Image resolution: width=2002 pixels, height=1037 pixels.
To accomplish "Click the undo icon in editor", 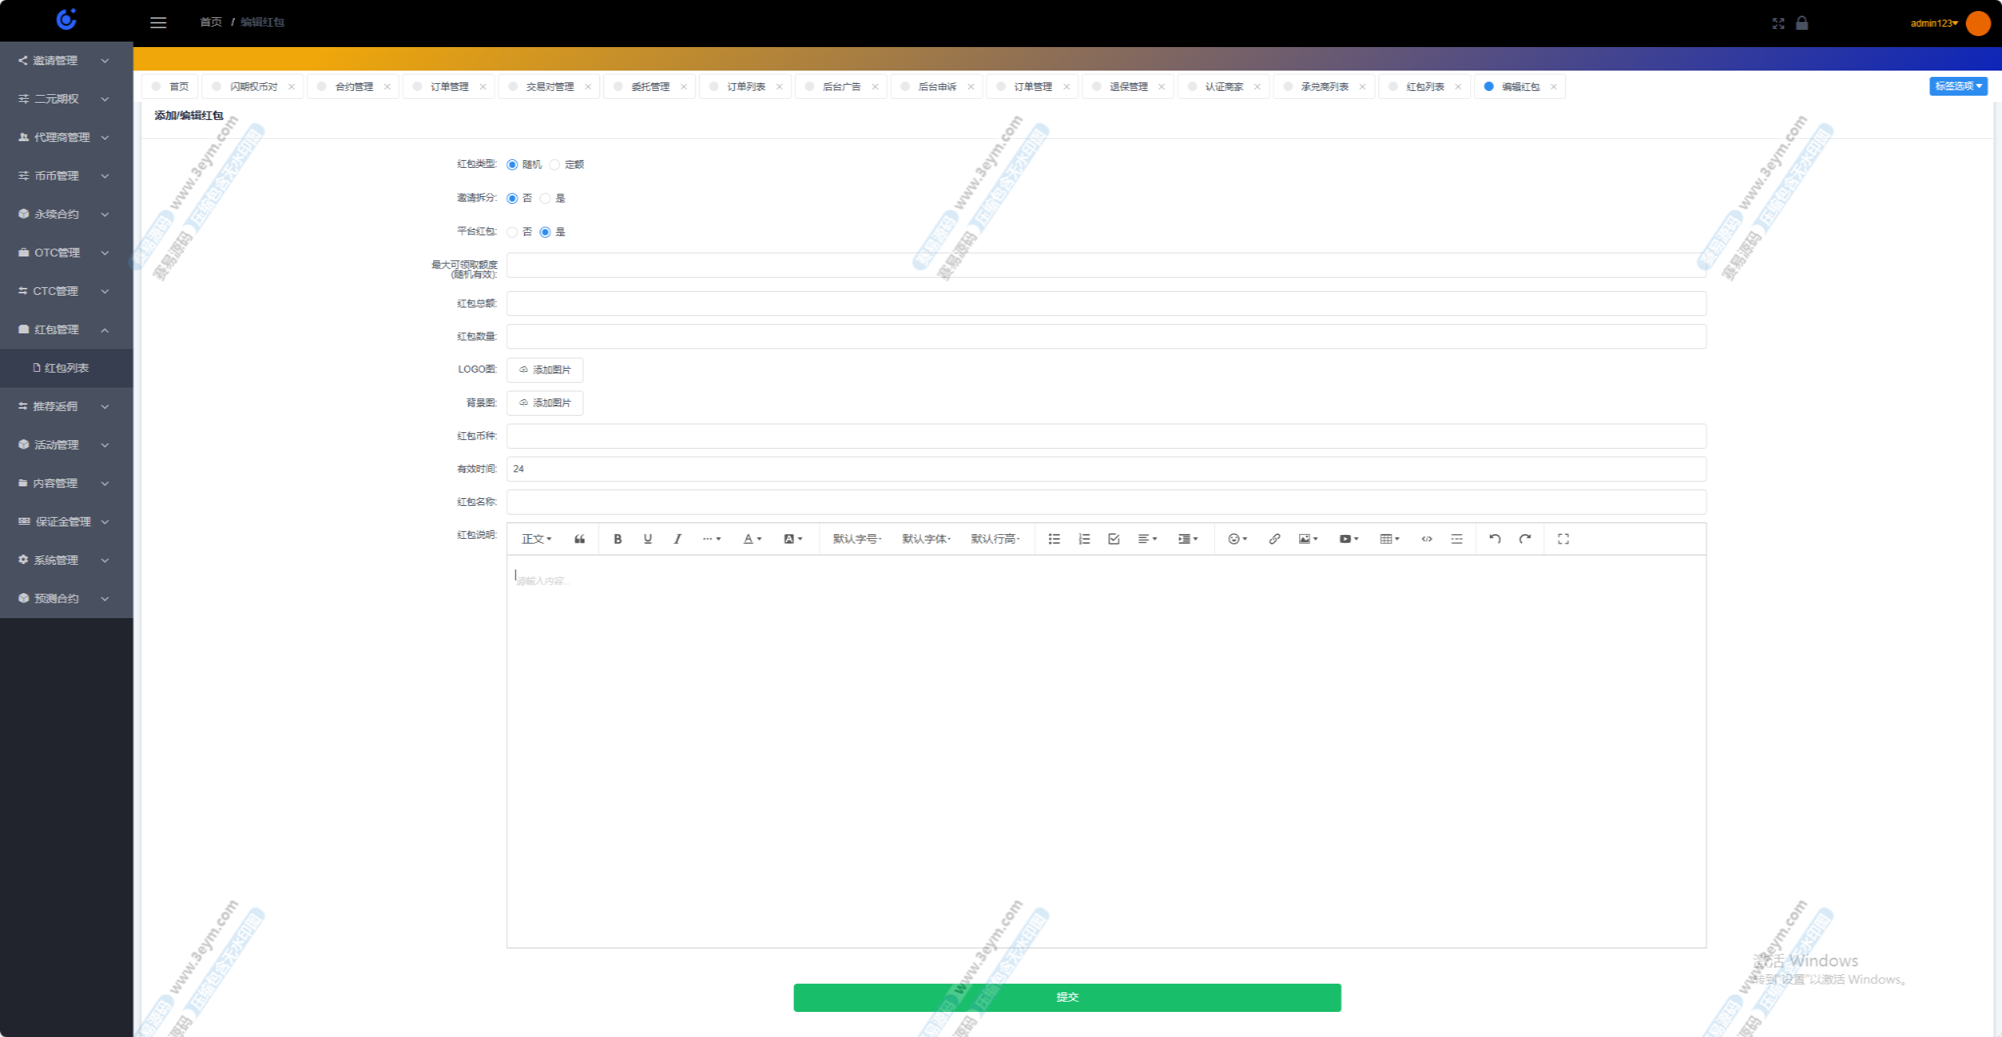I will coord(1494,539).
